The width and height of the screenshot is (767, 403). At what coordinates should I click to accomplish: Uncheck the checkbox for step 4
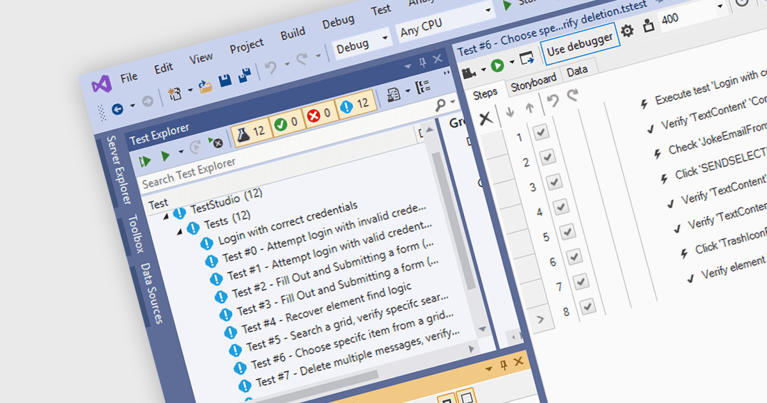click(x=561, y=207)
